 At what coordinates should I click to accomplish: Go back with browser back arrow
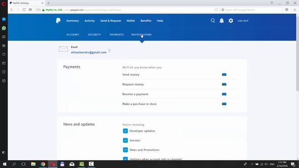tap(12, 10)
